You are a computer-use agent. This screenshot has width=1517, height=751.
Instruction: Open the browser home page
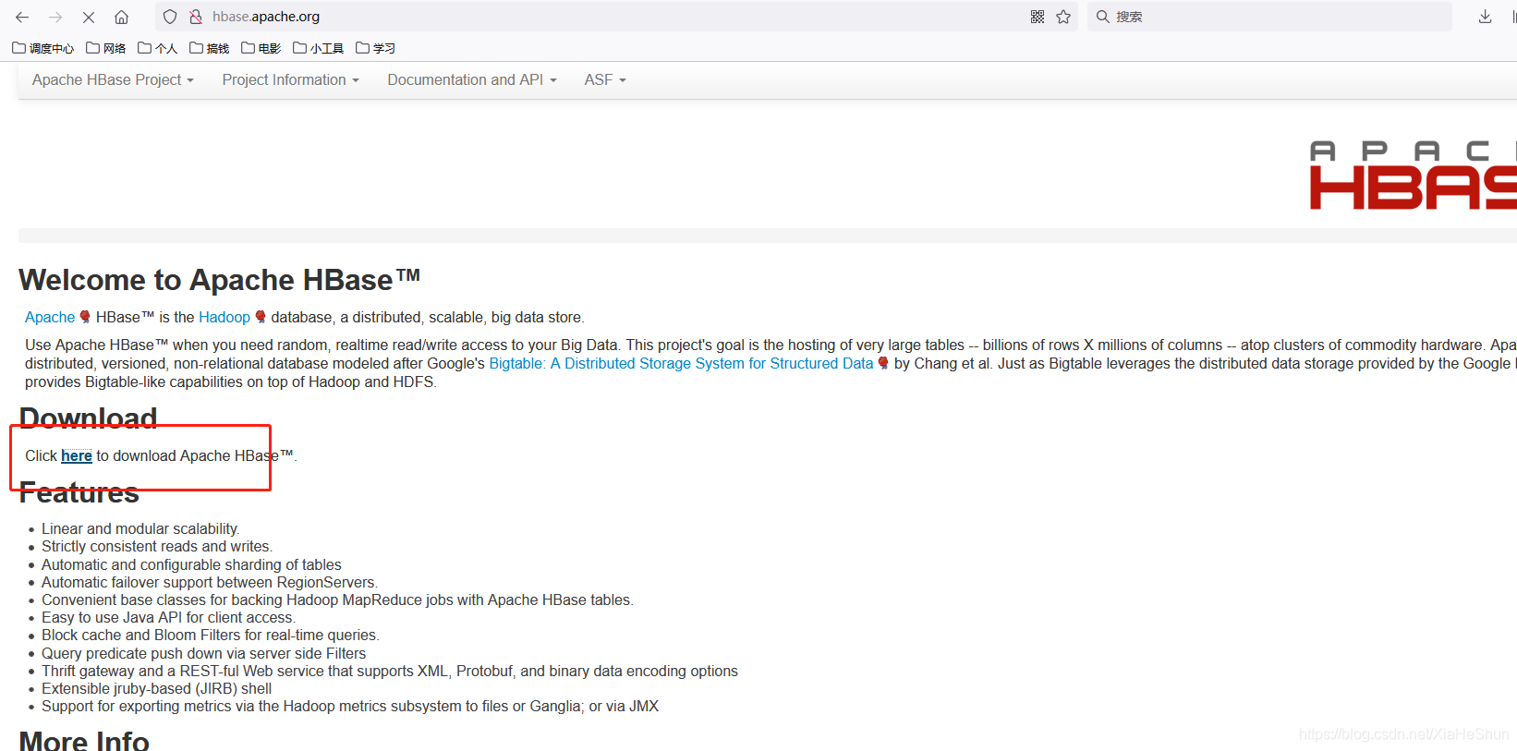[121, 17]
